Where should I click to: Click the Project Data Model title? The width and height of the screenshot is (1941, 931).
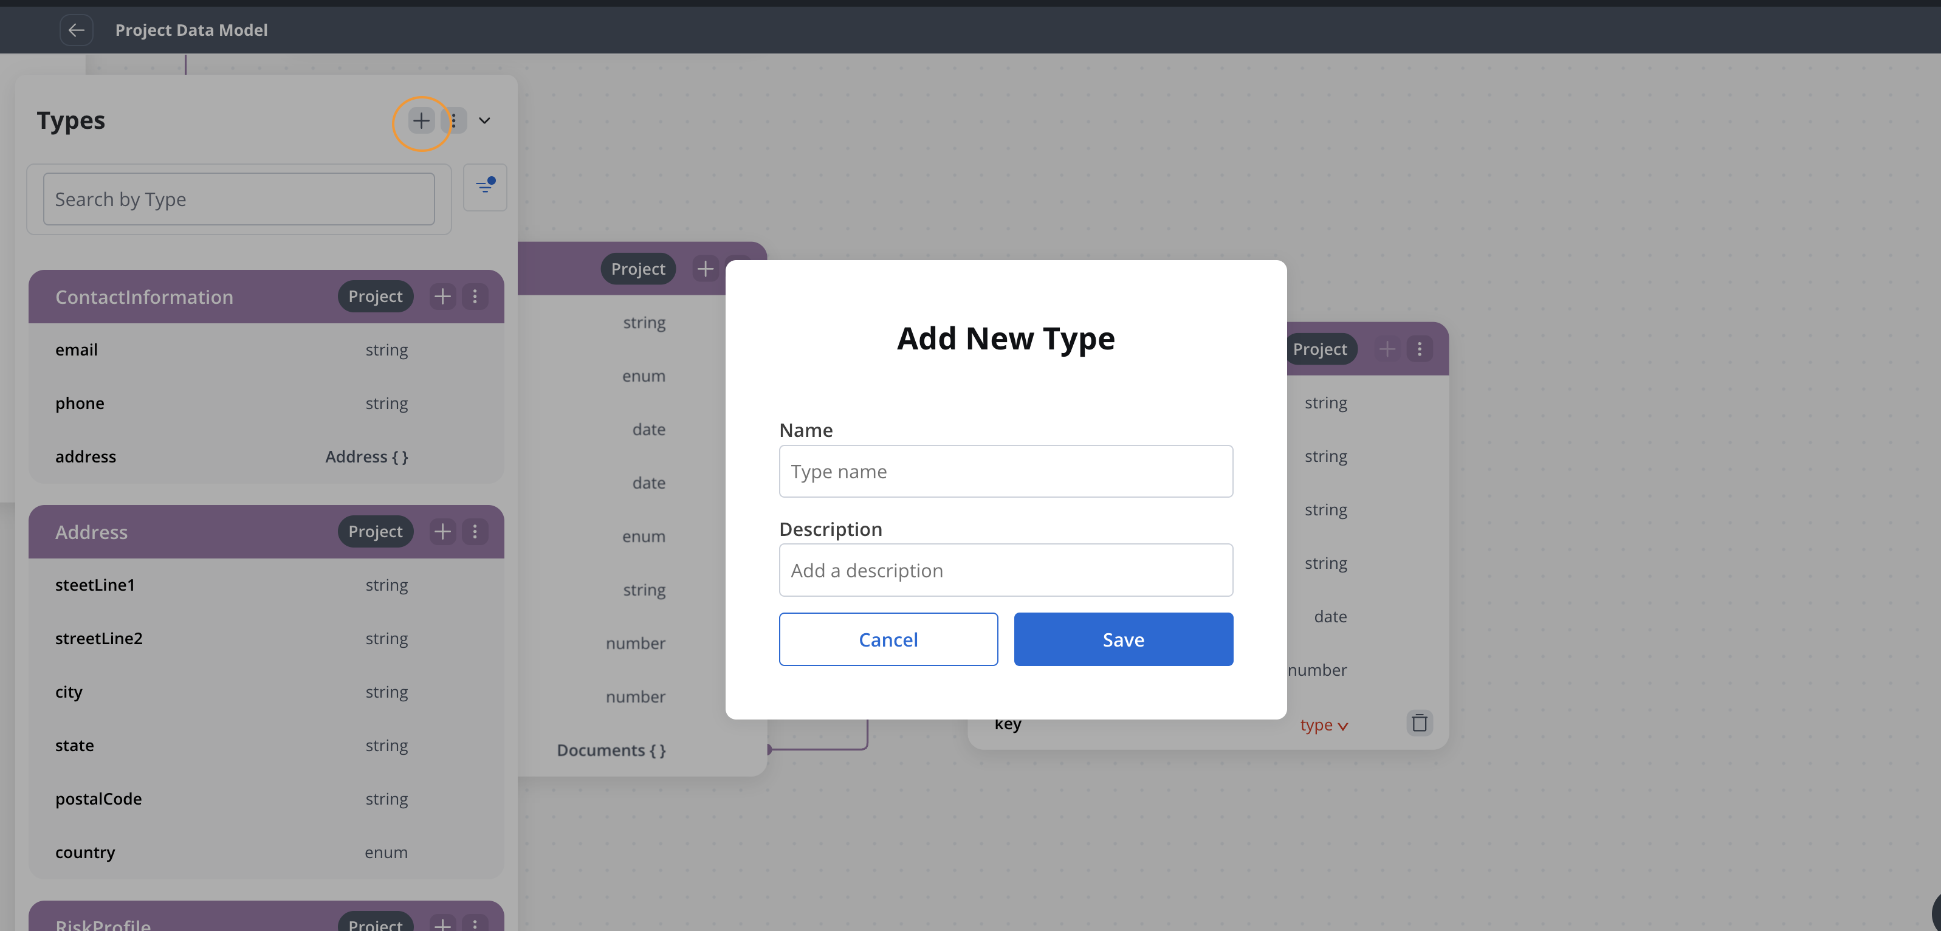point(191,30)
